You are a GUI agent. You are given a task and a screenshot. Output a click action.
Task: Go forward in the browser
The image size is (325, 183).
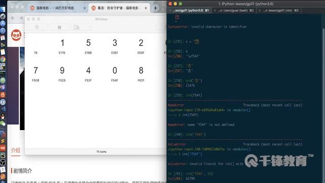(x=21, y=18)
